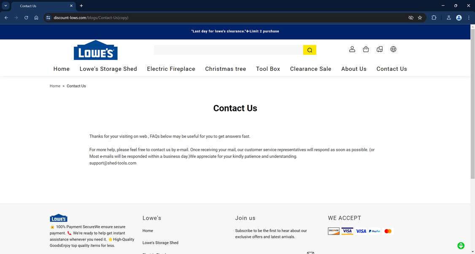
Task: Click the Mastercard payment icon
Action: click(388, 231)
